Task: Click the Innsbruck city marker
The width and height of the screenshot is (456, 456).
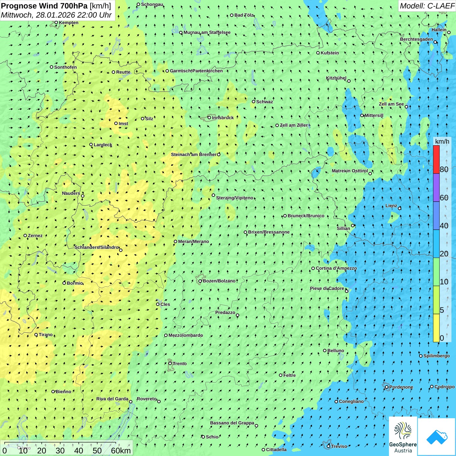Action: 209,118
